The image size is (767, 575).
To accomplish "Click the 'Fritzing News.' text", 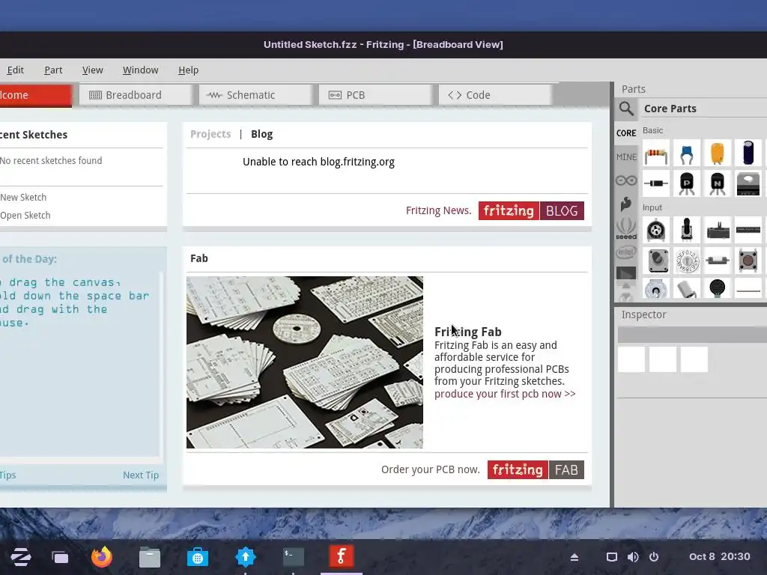I will click(439, 210).
